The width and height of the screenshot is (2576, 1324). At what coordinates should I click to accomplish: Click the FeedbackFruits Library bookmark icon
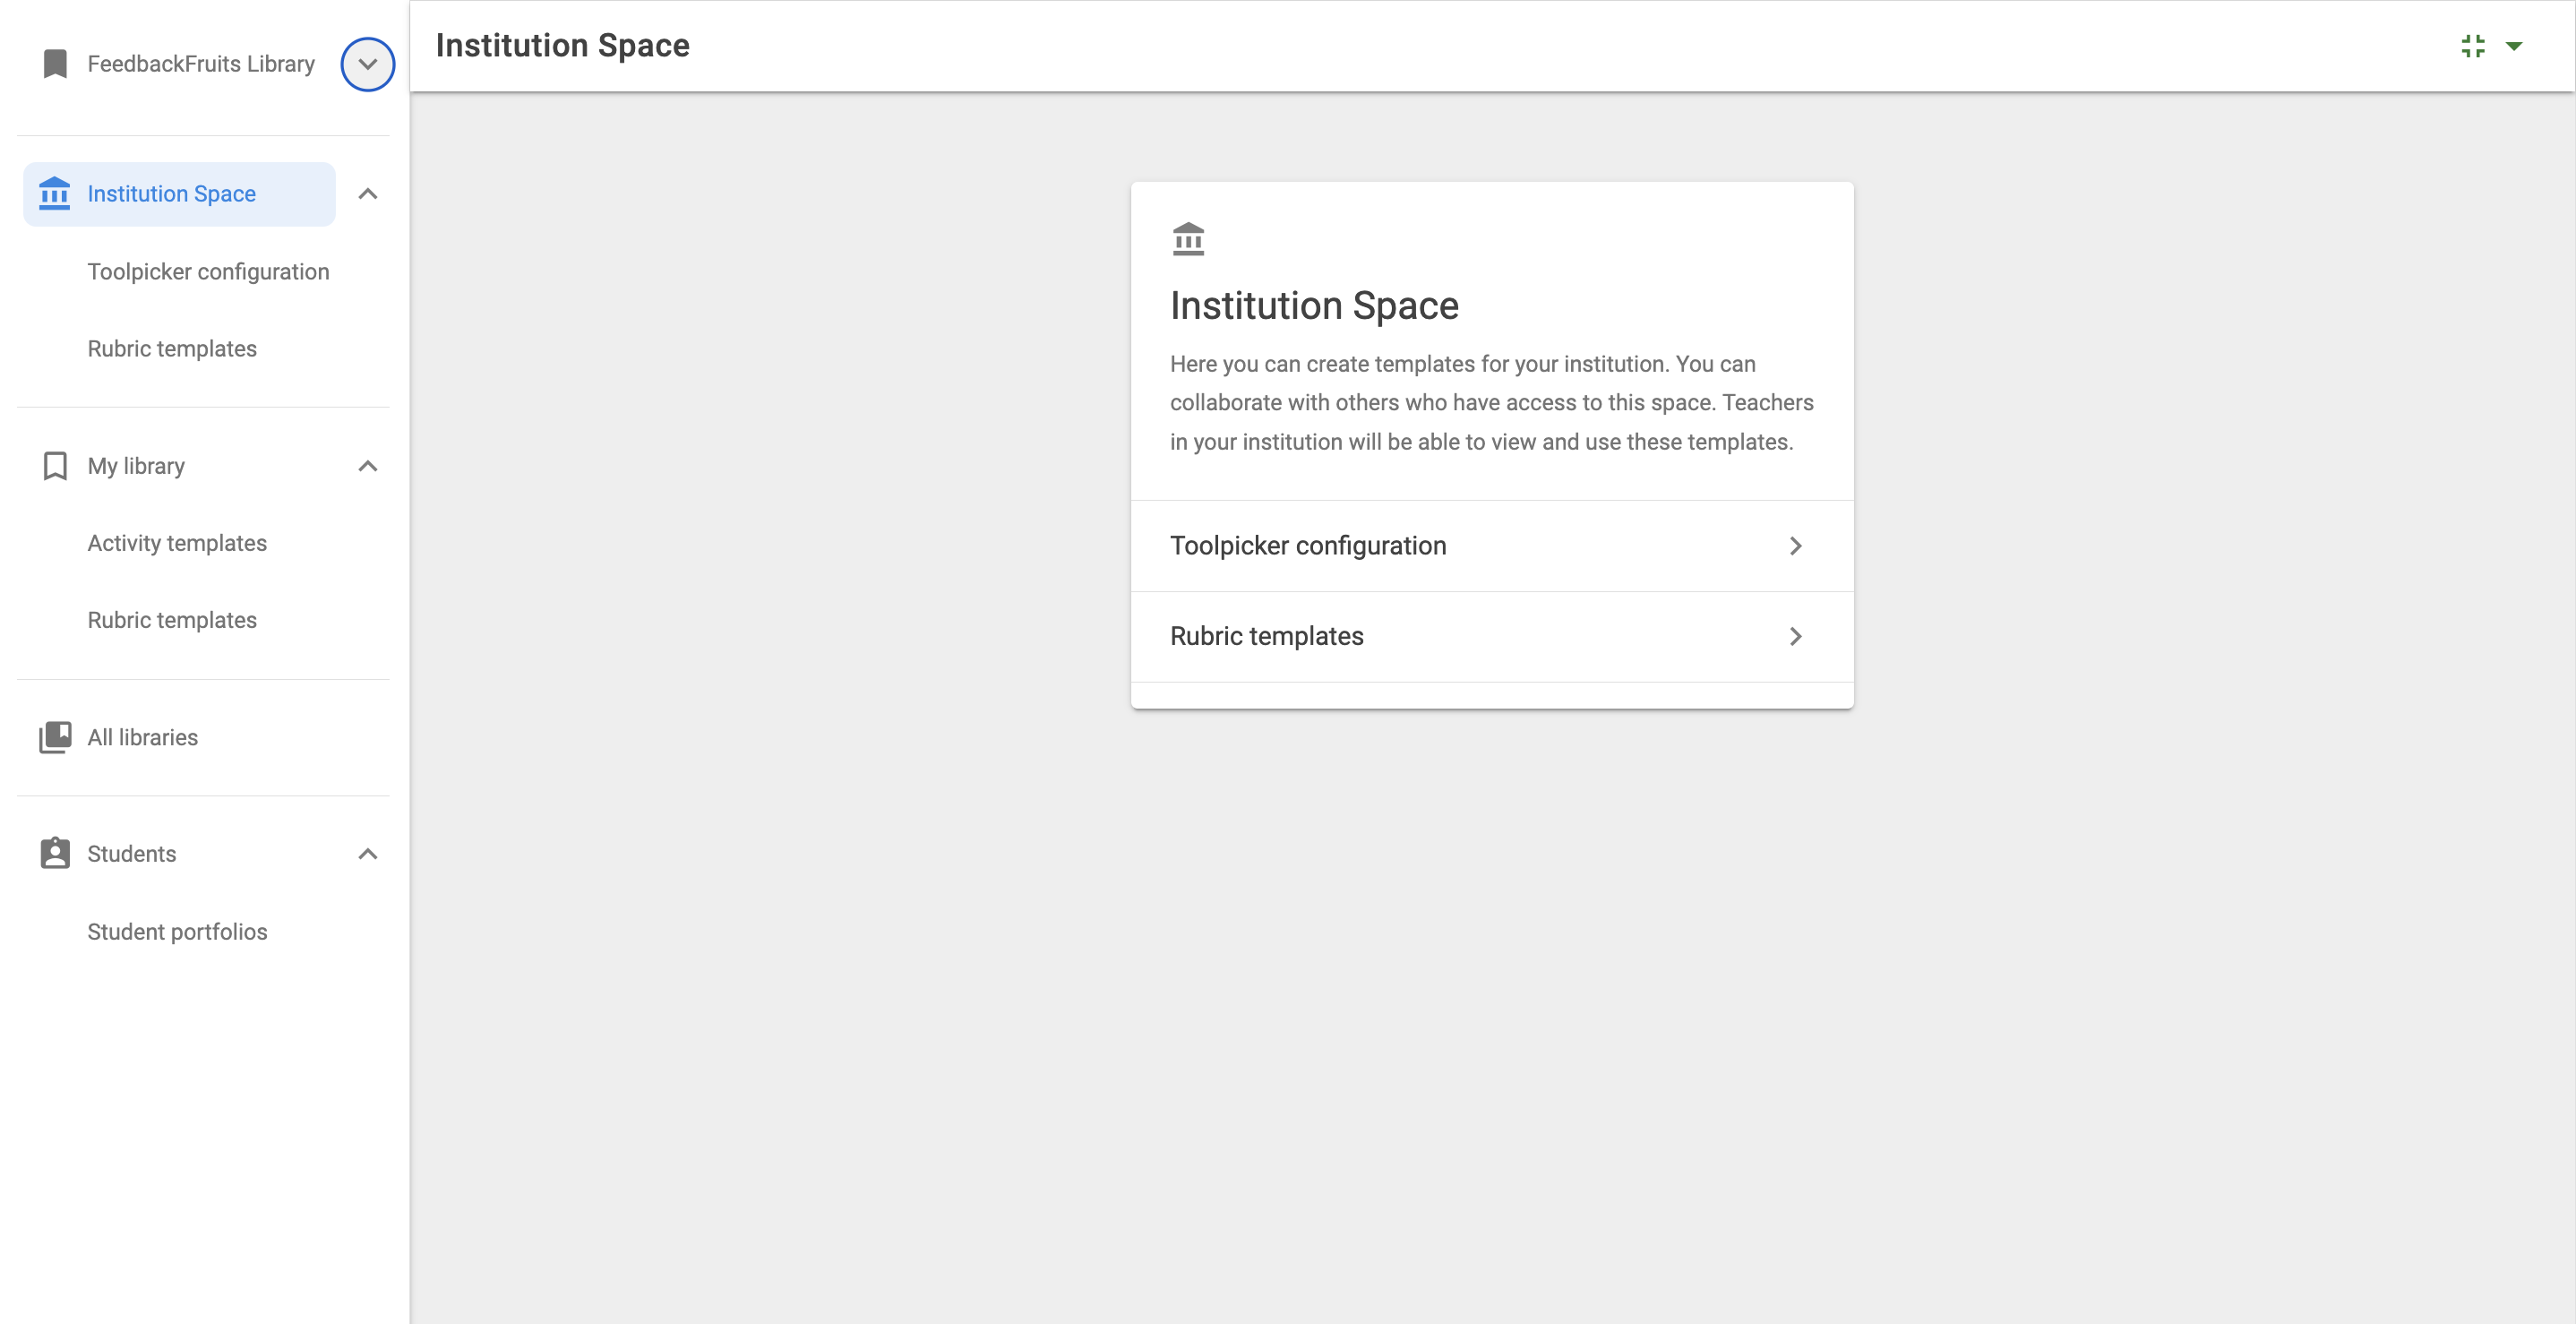click(x=55, y=64)
